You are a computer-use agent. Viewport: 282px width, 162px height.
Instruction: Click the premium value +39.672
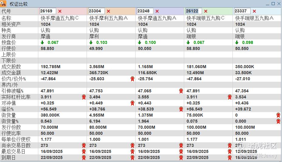(243, 109)
